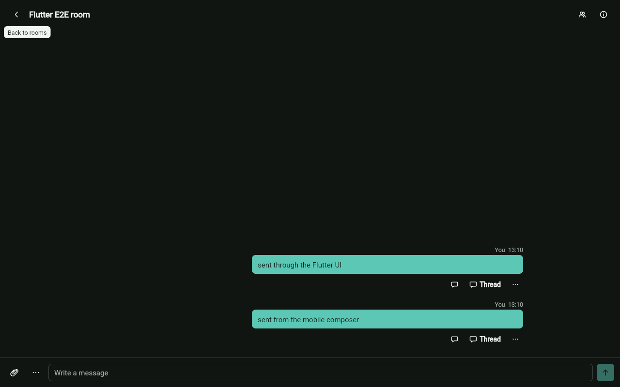The image size is (620, 387).
Task: Start Thread on 'sent through the Flutter UI'
Action: pyautogui.click(x=485, y=284)
